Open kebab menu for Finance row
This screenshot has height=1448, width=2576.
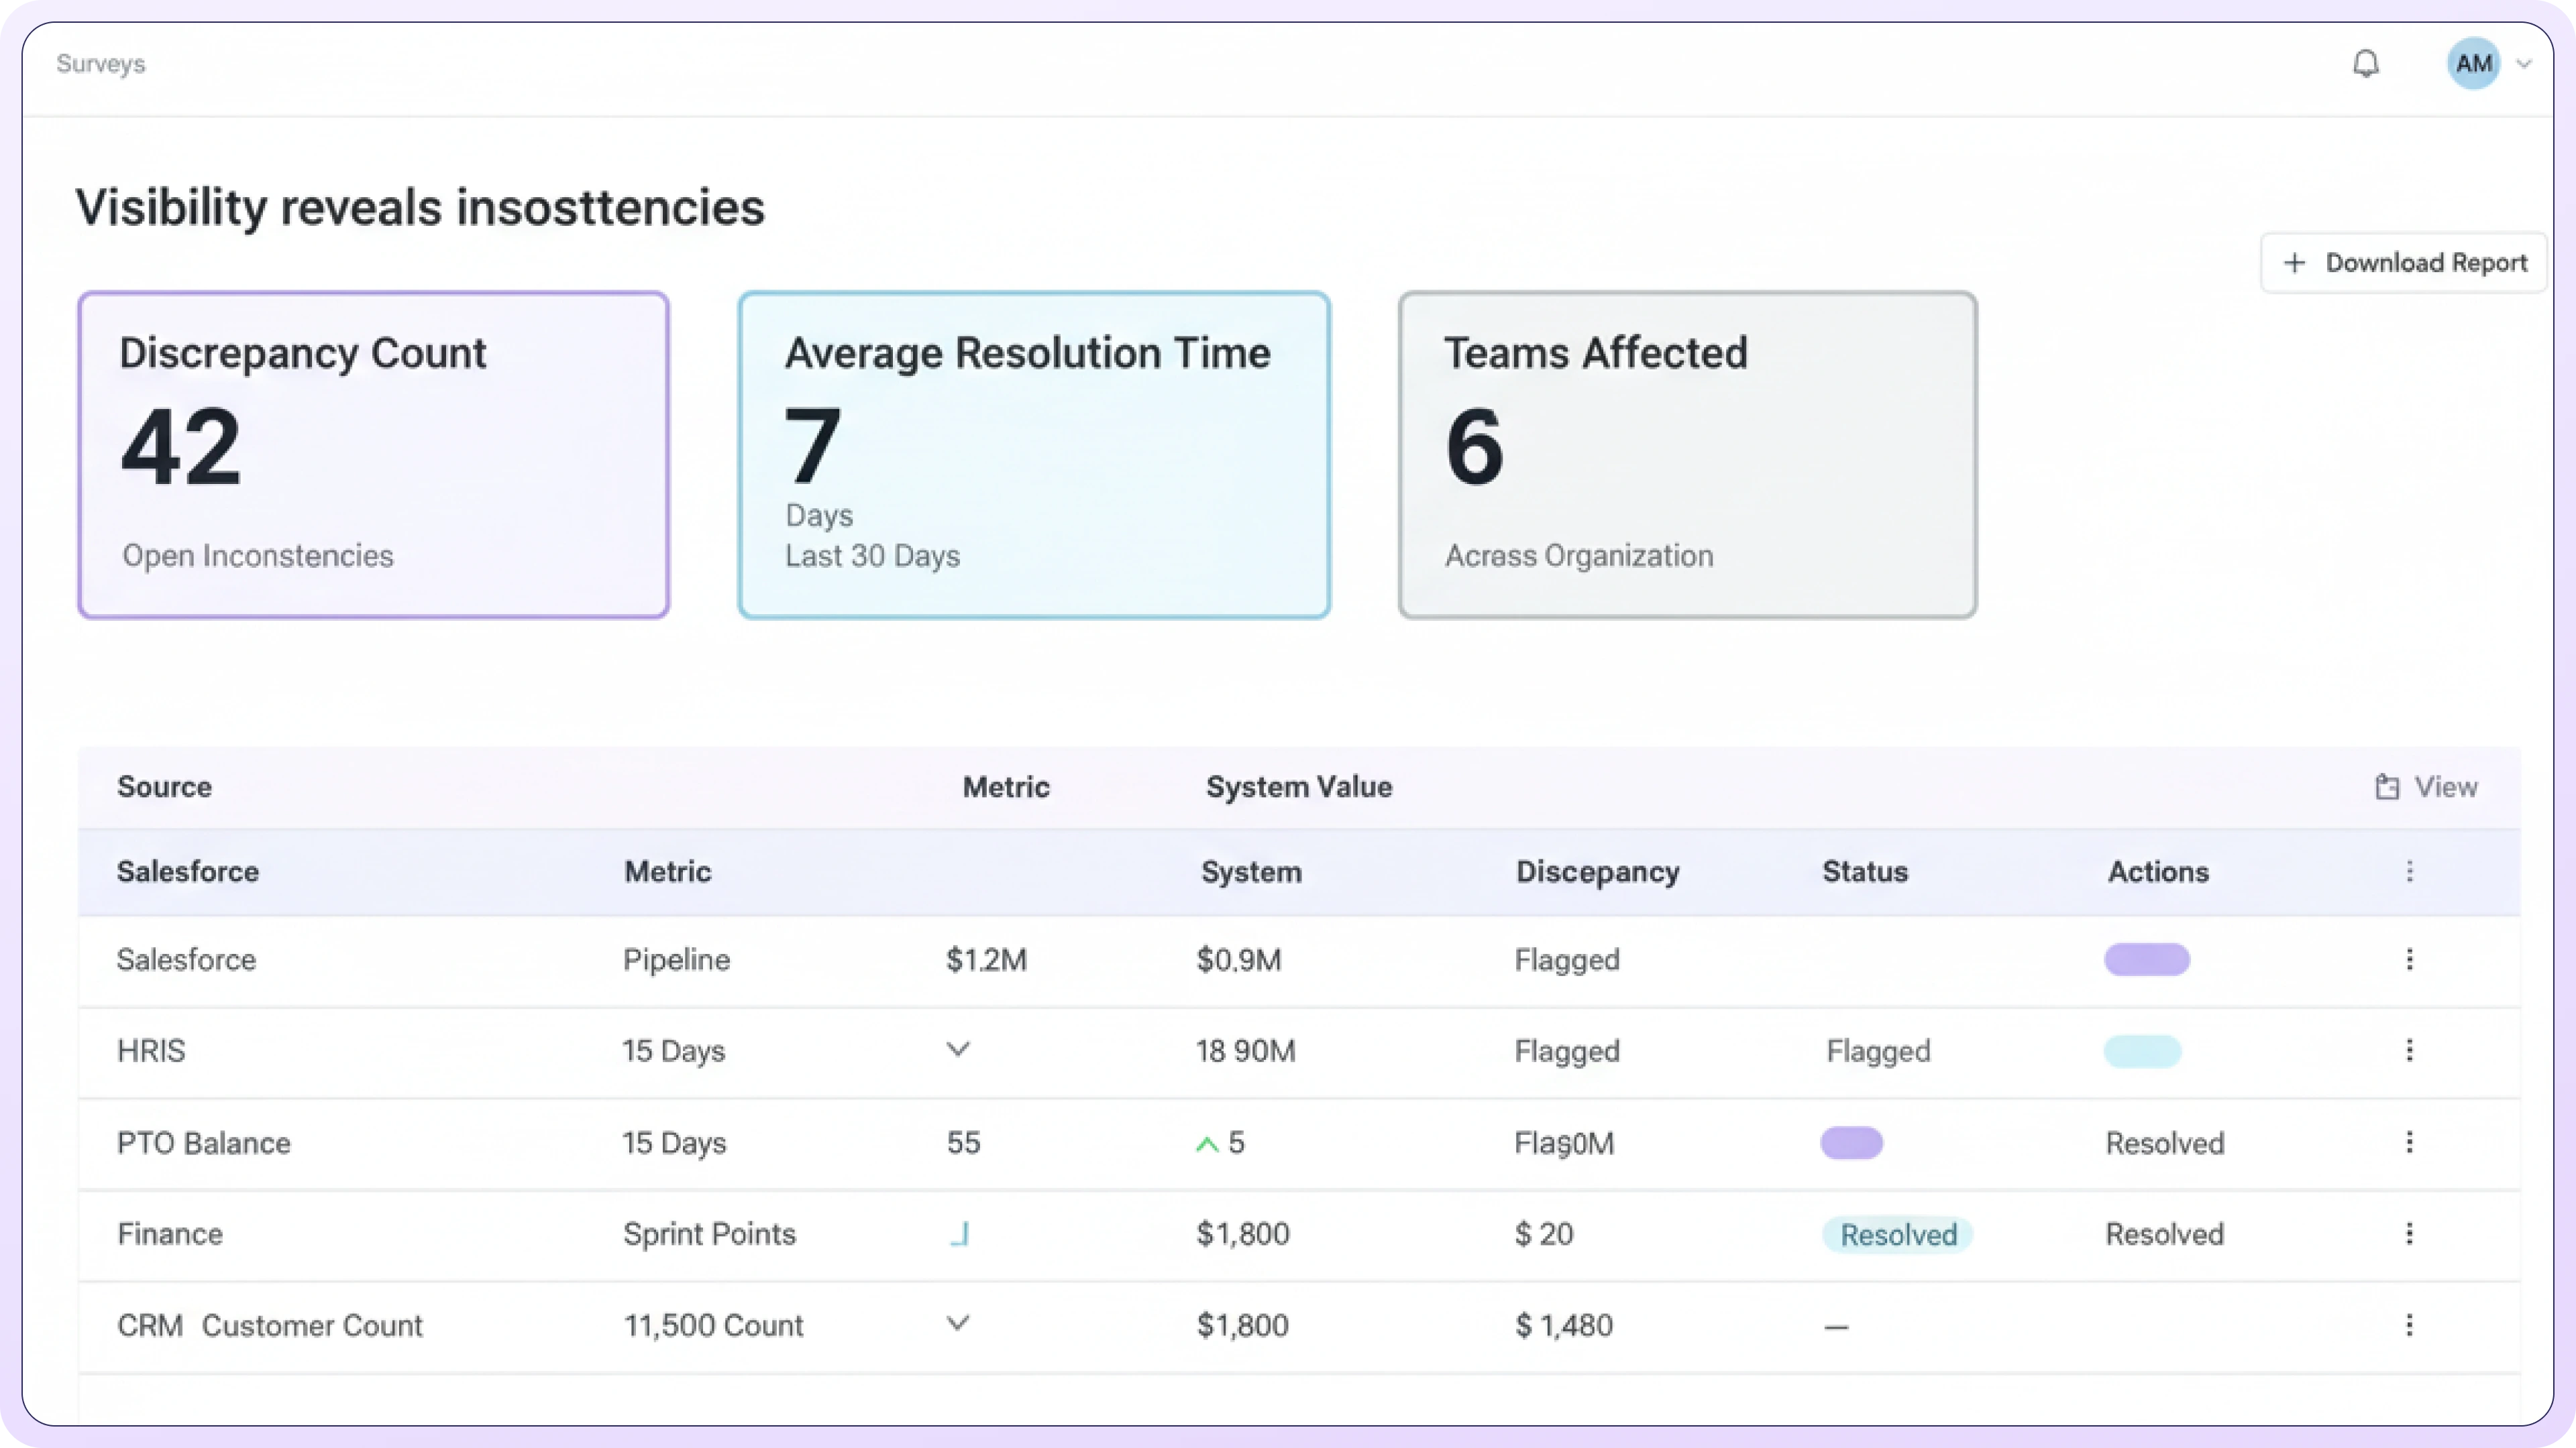pos(2409,1234)
